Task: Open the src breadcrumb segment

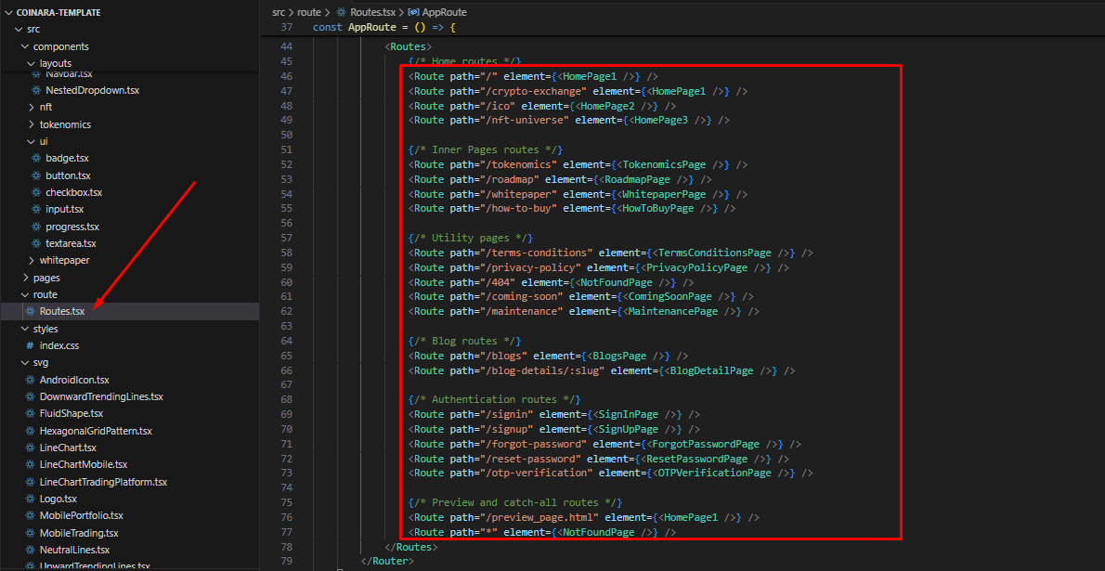Action: (279, 12)
